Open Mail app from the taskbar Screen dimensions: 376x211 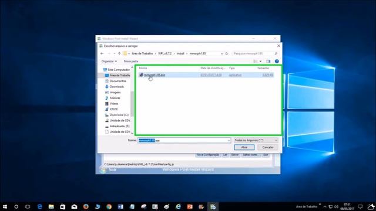coord(74,206)
